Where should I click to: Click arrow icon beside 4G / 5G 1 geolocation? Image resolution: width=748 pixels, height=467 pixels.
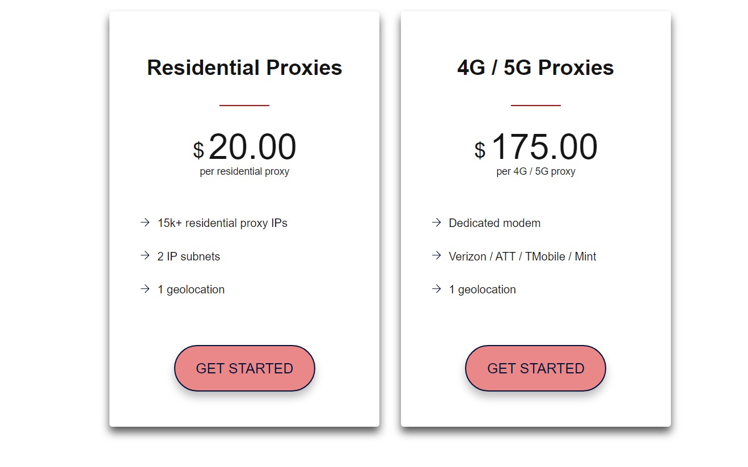(436, 289)
